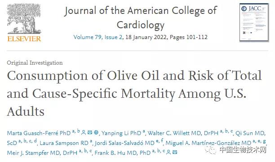Click author Meir J. Stampfer
Screen dimensions: 275x162
click(42, 153)
